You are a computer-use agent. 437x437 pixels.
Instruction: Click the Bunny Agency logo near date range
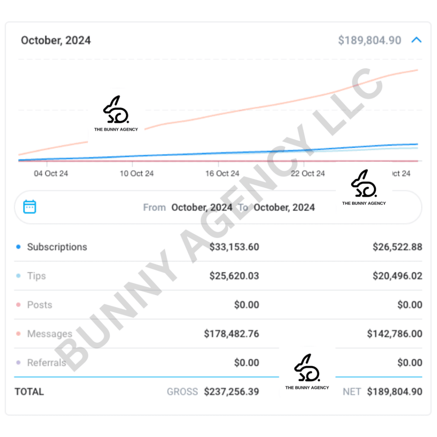pos(364,187)
